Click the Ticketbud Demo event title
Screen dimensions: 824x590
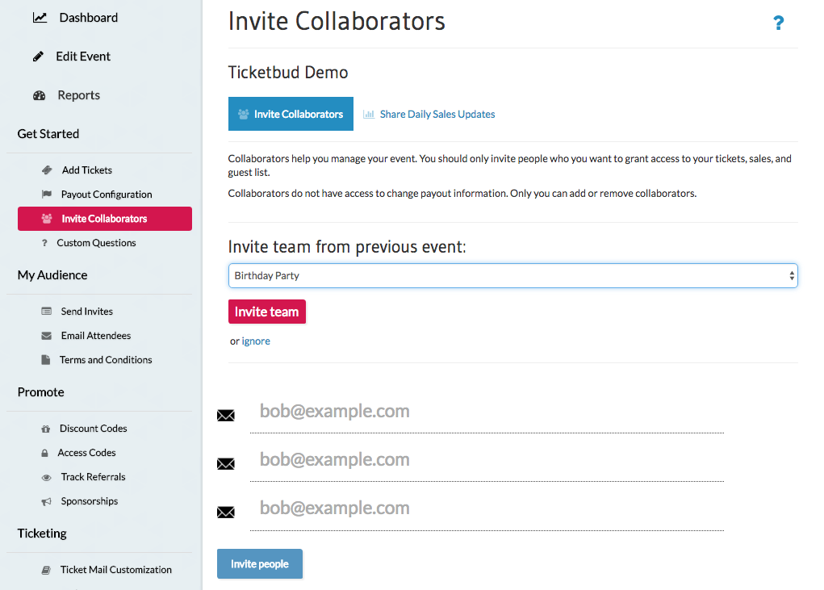pos(288,72)
